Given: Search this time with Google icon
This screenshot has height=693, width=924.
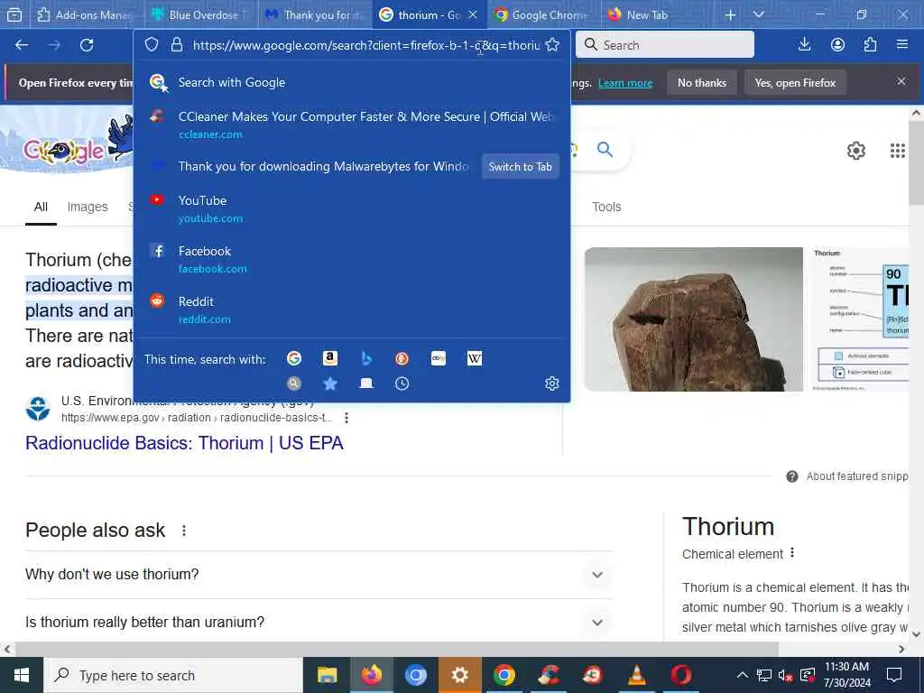Looking at the screenshot, I should click(294, 358).
